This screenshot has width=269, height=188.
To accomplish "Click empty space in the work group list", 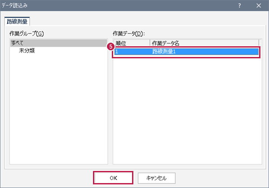I will 59,108.
